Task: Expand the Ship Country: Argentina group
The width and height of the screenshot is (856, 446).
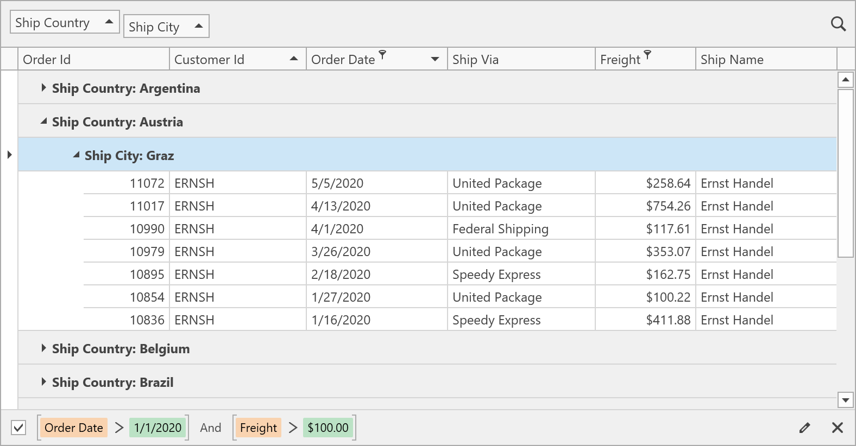Action: point(43,88)
